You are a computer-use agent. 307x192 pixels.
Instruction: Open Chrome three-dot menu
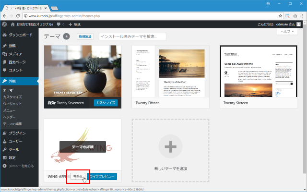pyautogui.click(x=303, y=16)
